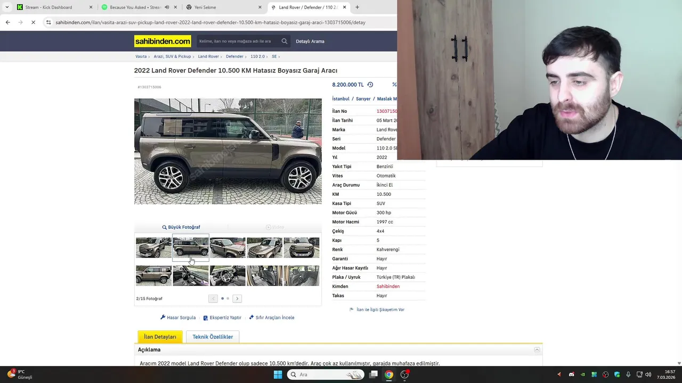The image size is (682, 383).
Task: Open NVIDIA tray icon
Action: pyautogui.click(x=583, y=374)
